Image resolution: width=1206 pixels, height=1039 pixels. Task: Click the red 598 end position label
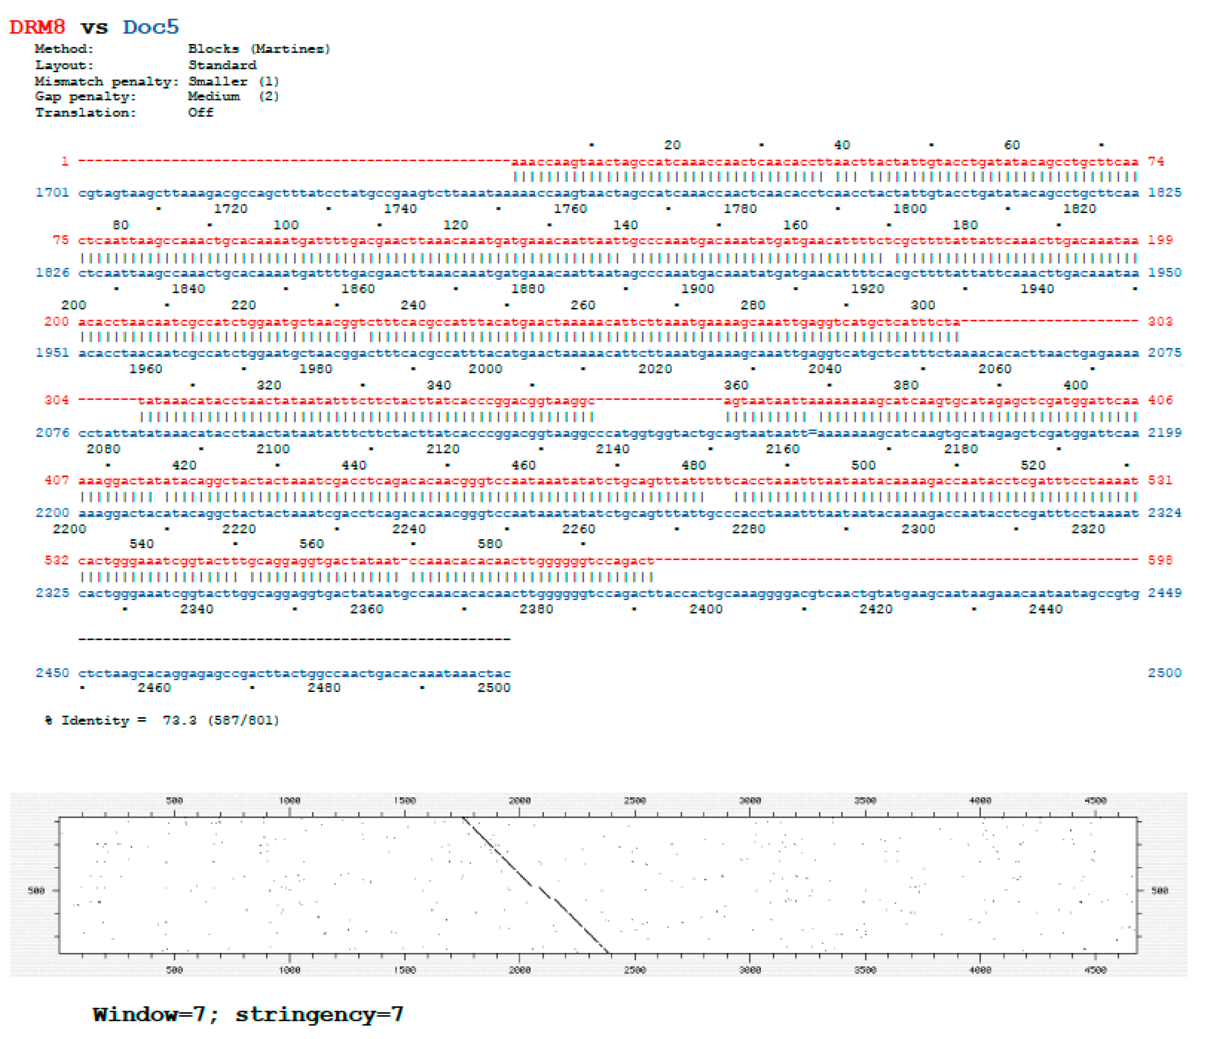1160,560
